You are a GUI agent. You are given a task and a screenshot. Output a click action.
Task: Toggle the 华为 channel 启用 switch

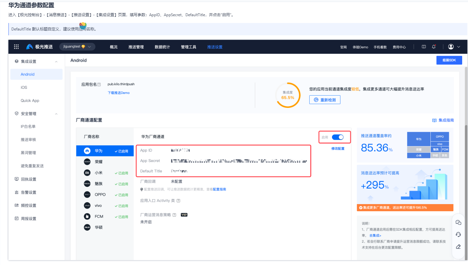(338, 137)
